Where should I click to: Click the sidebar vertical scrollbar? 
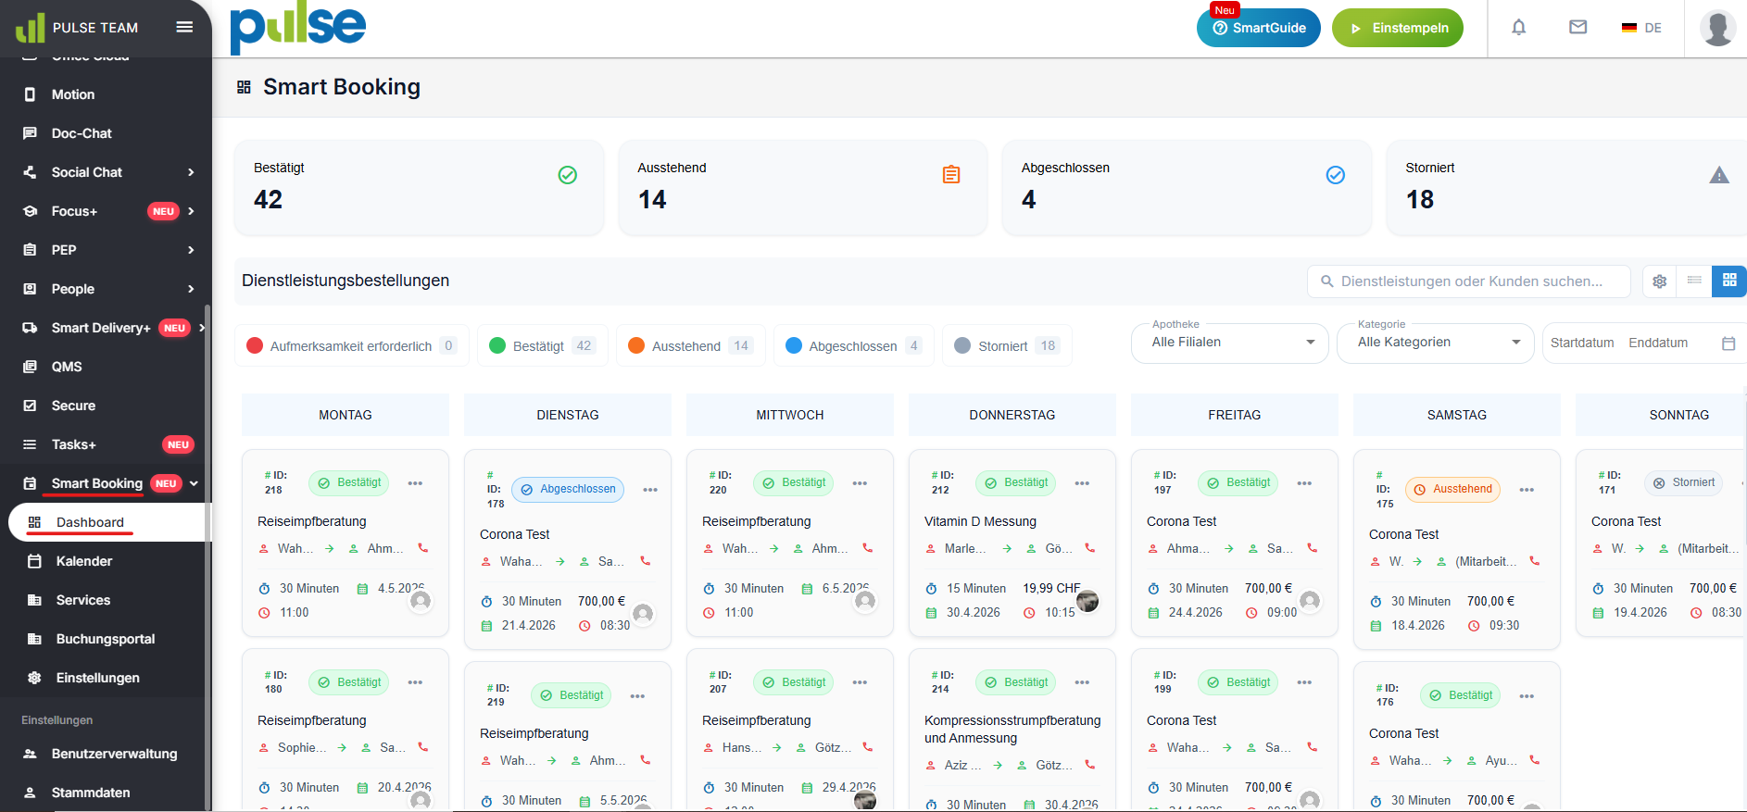[x=207, y=556]
